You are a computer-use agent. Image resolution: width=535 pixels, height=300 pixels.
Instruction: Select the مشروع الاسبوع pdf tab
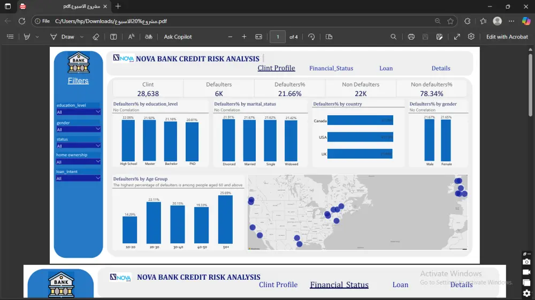[x=64, y=6]
